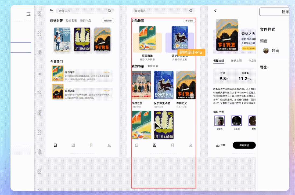295x195 pixels.
Task: Select the 精选名著 tab
Action: point(56,21)
